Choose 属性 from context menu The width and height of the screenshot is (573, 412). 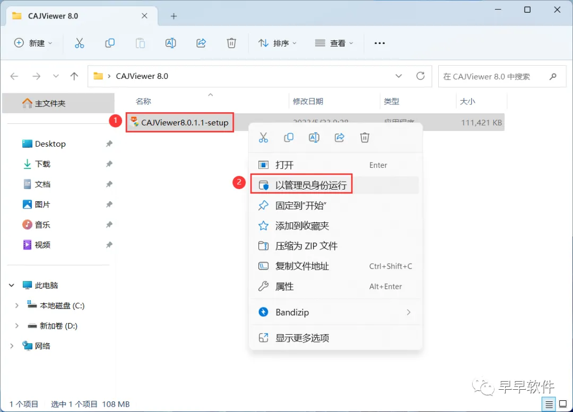coord(335,286)
